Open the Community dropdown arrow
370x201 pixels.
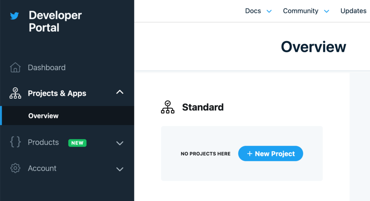(327, 11)
